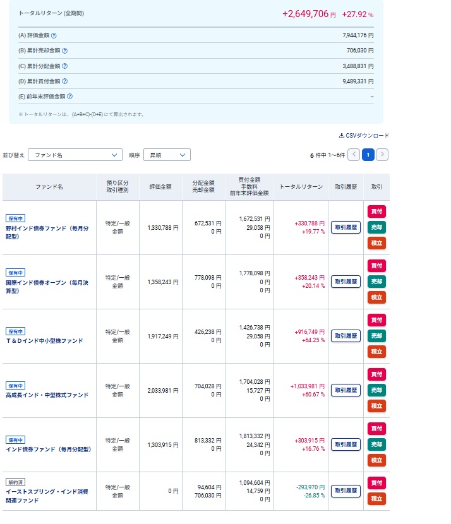Go to next page arrow

click(382, 155)
